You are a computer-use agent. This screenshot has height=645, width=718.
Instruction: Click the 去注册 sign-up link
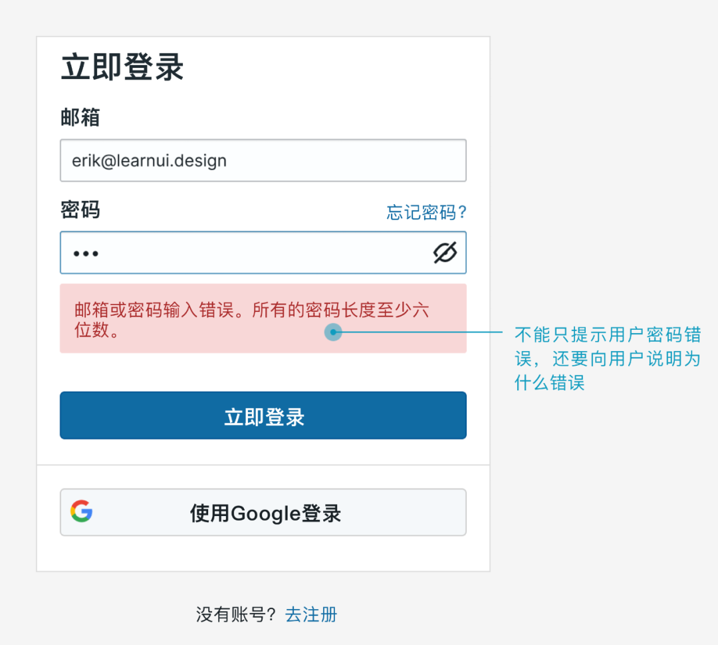(x=311, y=614)
